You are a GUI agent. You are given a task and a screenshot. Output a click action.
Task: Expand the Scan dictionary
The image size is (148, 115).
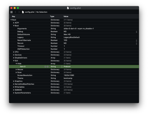click(16, 73)
